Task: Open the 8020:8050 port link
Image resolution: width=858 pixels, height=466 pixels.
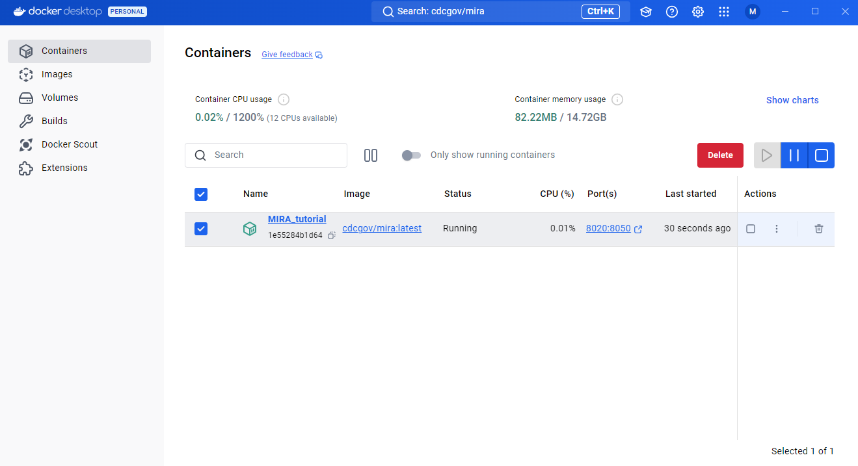Action: tap(608, 228)
